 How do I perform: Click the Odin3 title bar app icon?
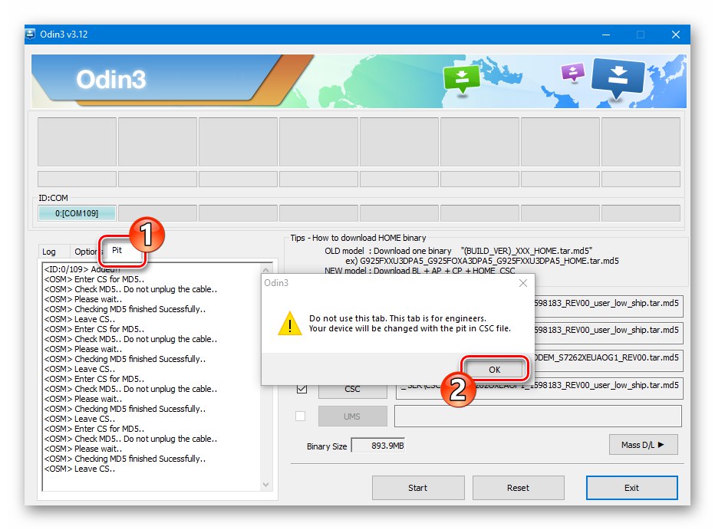tap(31, 35)
